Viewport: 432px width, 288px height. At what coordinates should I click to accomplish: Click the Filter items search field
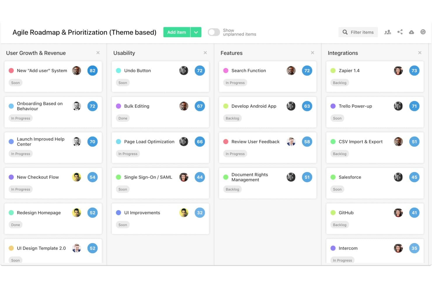coord(358,32)
